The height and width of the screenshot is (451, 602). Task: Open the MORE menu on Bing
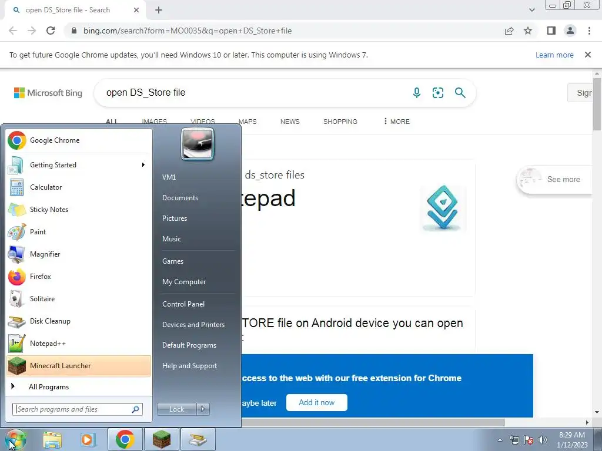[397, 121]
